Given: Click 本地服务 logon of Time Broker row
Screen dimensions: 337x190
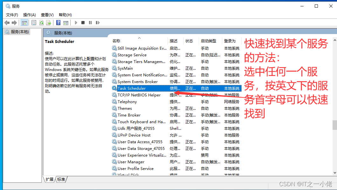Looking at the screenshot, I should pyautogui.click(x=232, y=115).
